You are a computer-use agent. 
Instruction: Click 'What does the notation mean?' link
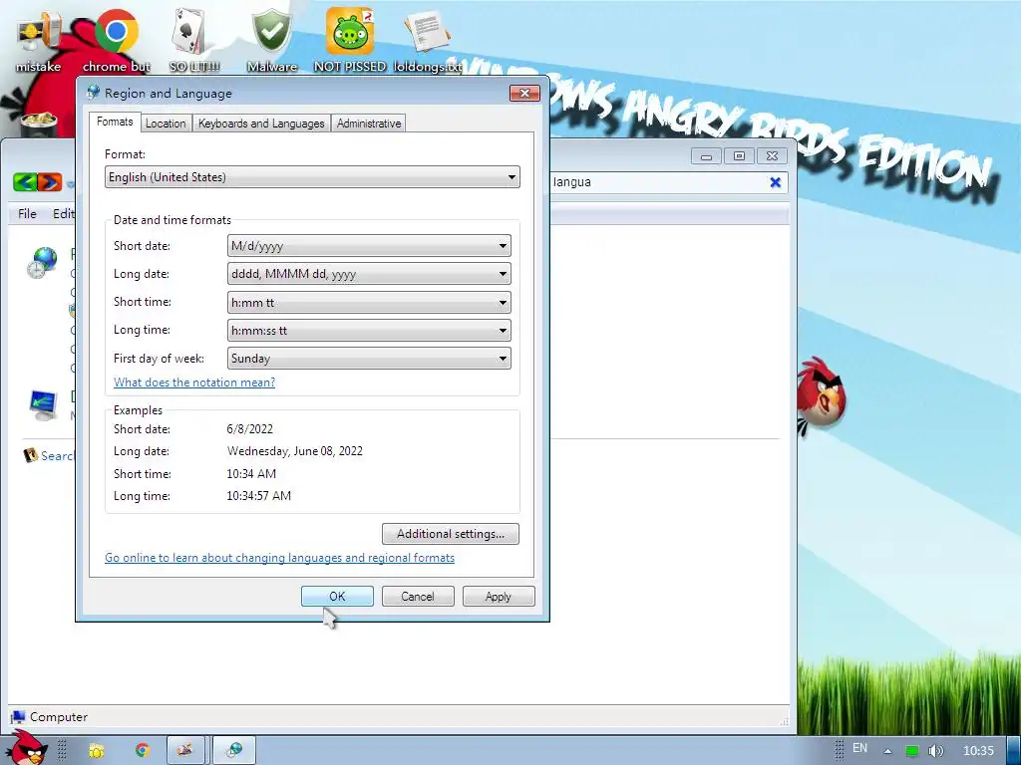[194, 382]
